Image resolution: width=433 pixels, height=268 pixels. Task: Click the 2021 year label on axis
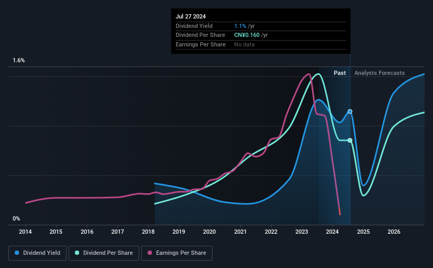click(x=240, y=232)
